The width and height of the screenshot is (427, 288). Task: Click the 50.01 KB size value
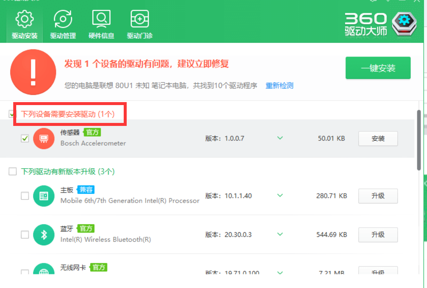[331, 138]
